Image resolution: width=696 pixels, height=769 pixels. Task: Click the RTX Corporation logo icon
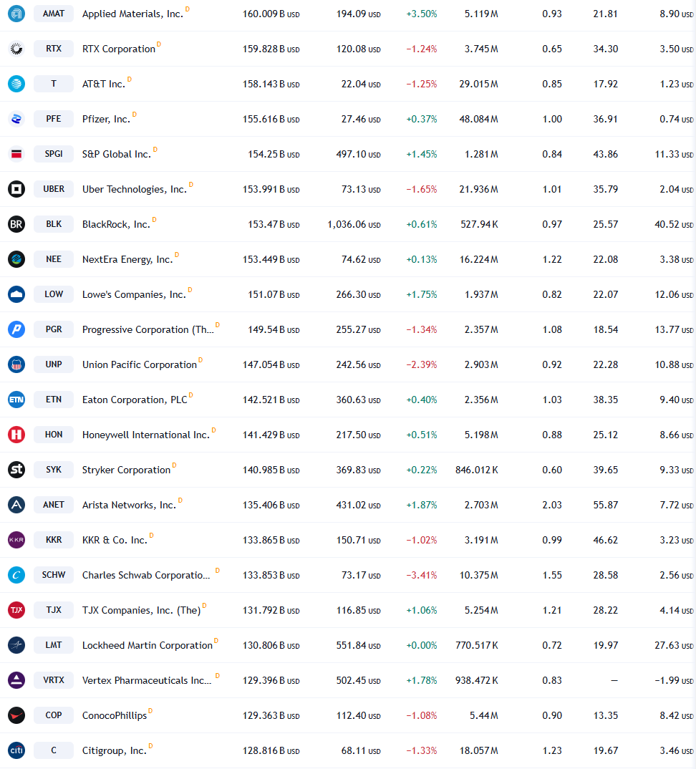pos(16,49)
